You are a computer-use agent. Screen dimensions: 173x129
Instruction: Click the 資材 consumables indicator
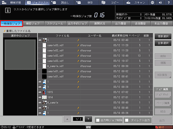click(164, 127)
